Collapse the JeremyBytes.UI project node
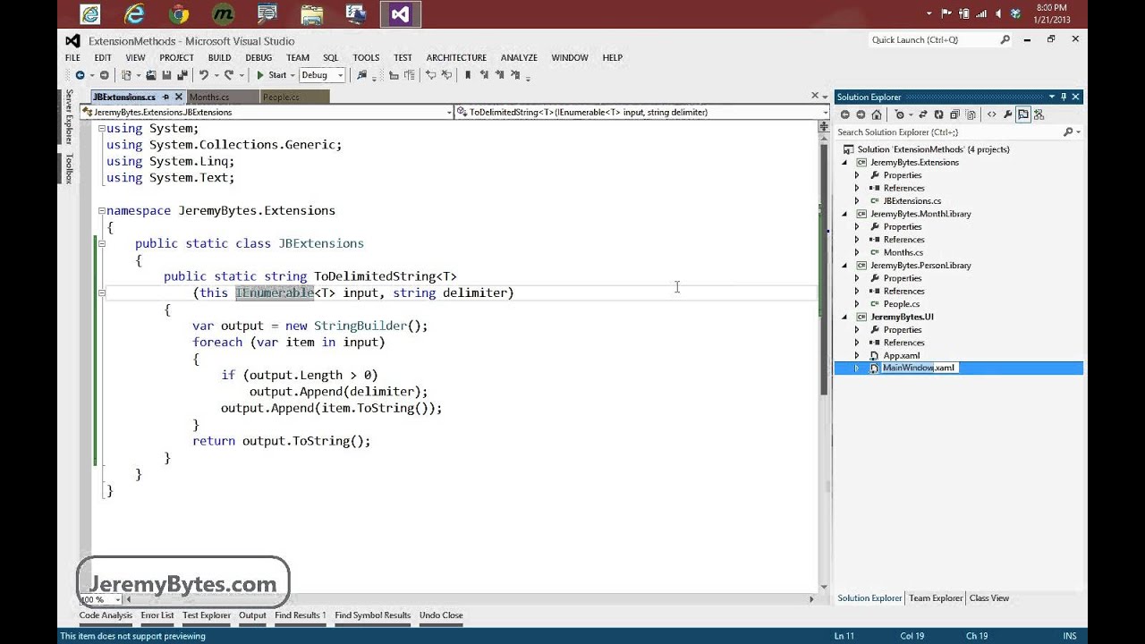 (x=844, y=318)
